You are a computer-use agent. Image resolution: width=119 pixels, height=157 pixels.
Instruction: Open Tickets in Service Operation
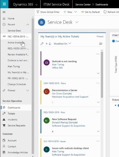click(x=11, y=114)
